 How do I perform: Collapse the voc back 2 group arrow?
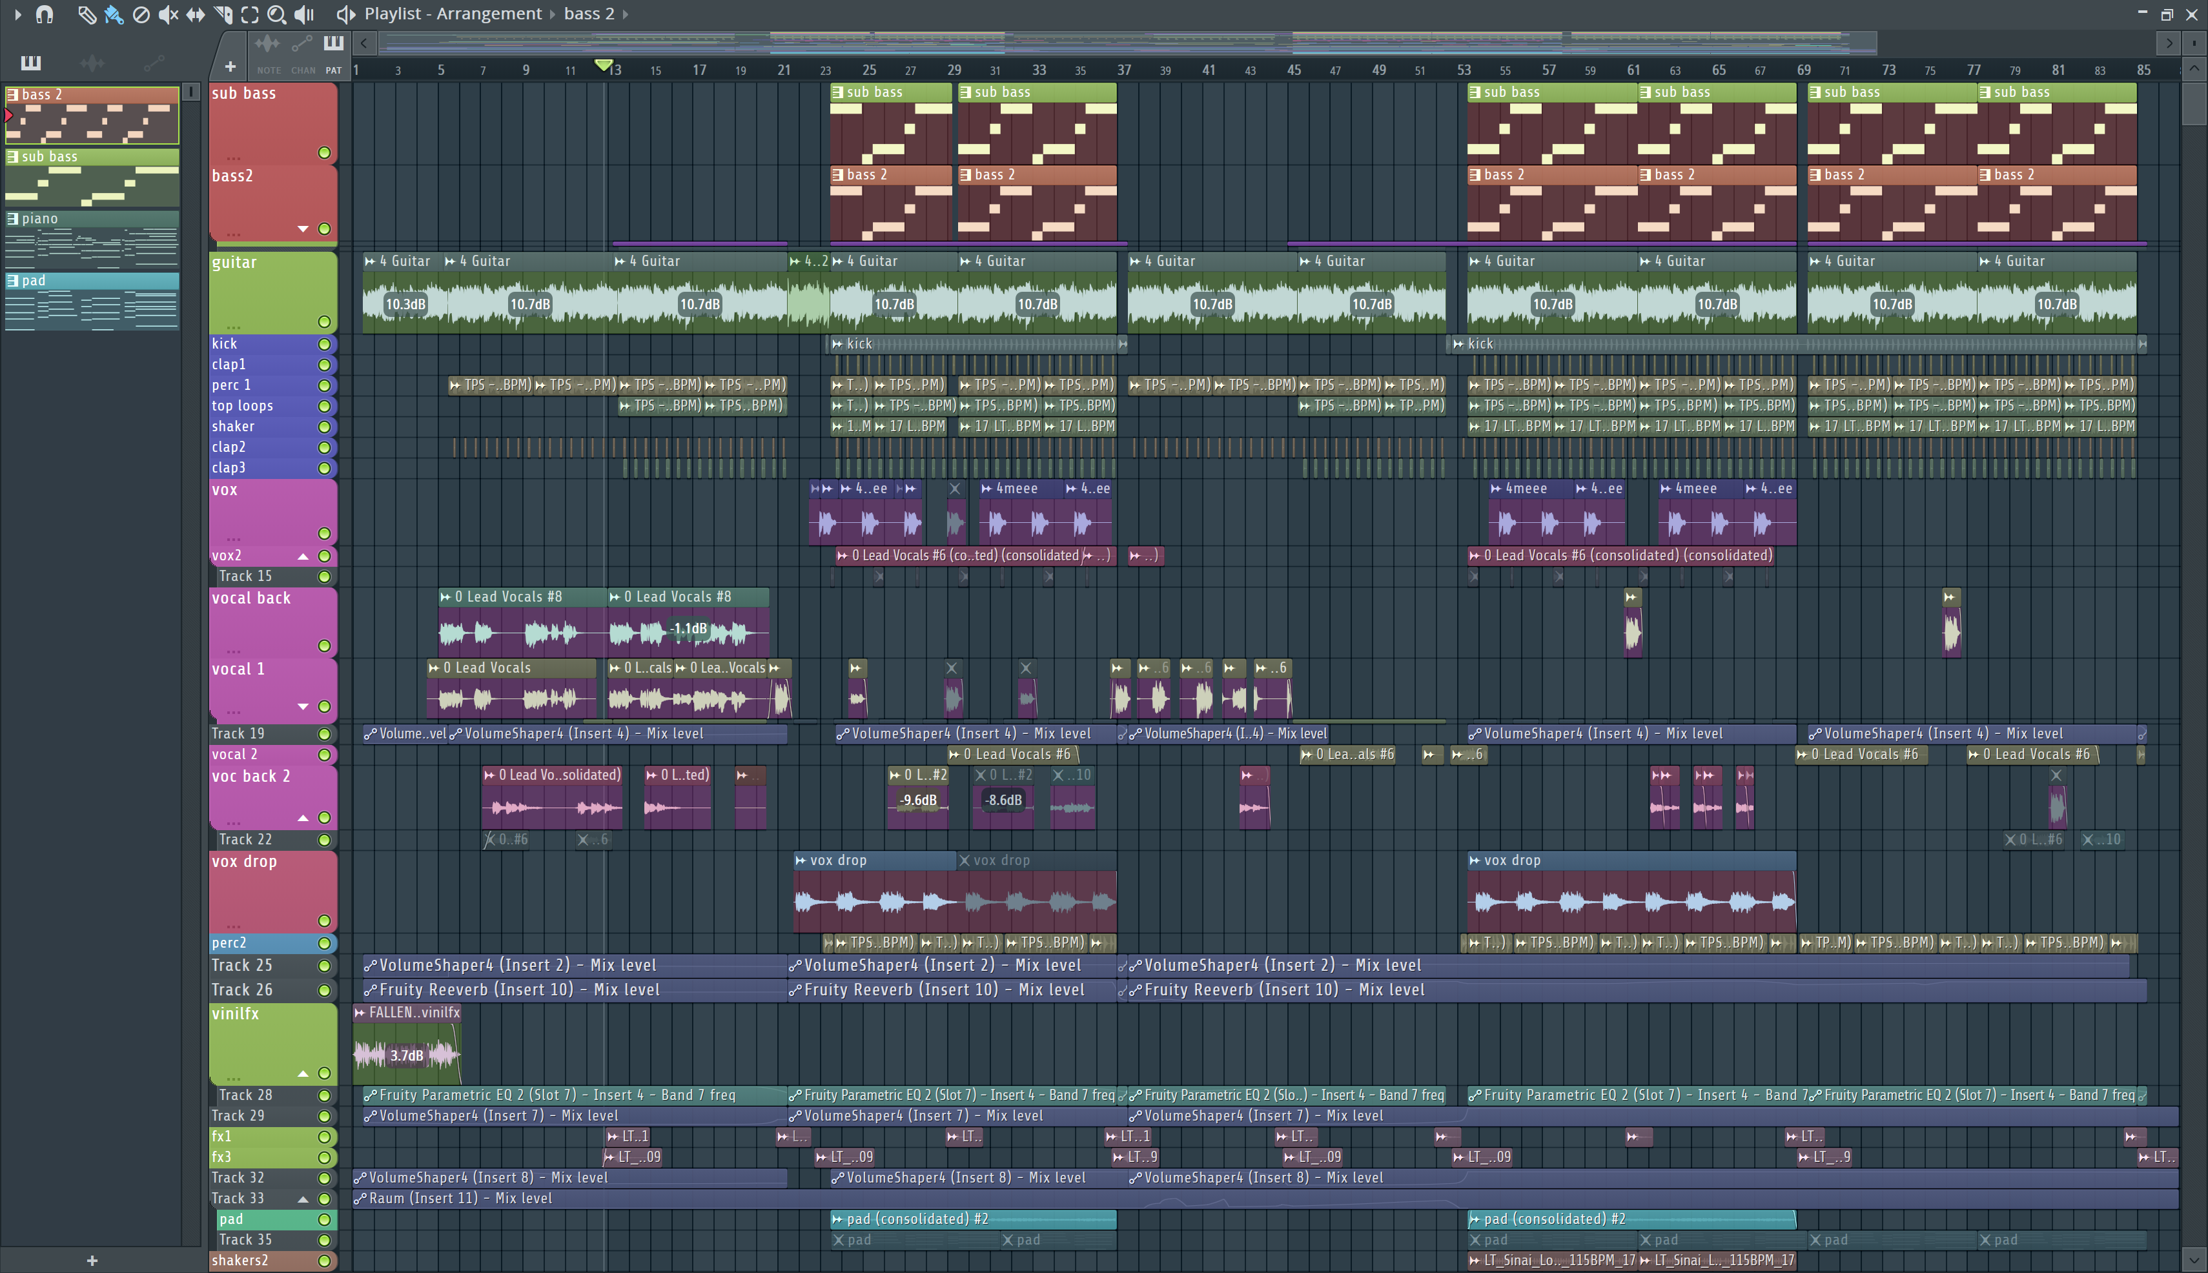click(x=303, y=817)
